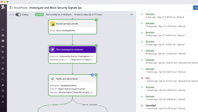Click the workflow branch icon beside Workflows
The height and width of the screenshot is (112, 198).
point(11,8)
